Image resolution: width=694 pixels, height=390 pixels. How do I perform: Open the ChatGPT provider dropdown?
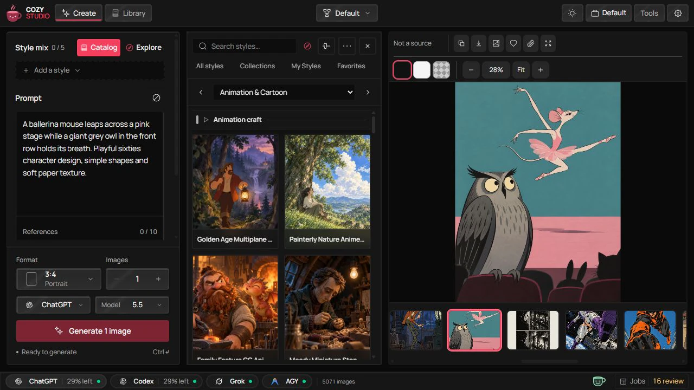click(53, 305)
